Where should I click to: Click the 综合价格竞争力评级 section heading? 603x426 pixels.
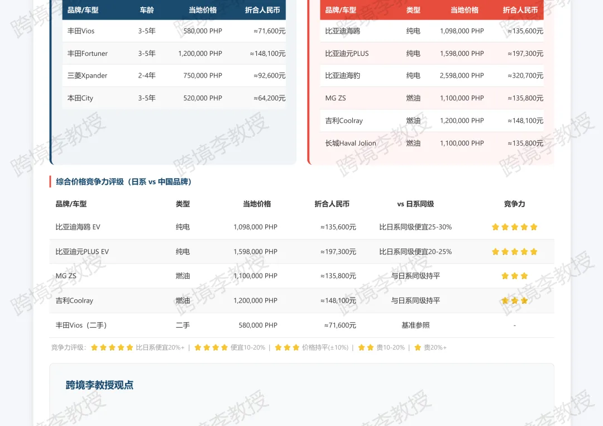click(x=123, y=181)
